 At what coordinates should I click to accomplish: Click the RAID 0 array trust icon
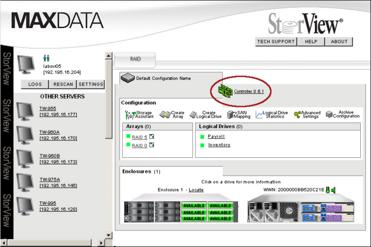[x=152, y=145]
